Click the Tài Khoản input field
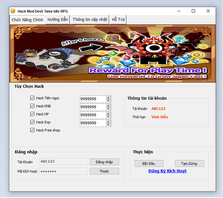 click(64, 162)
